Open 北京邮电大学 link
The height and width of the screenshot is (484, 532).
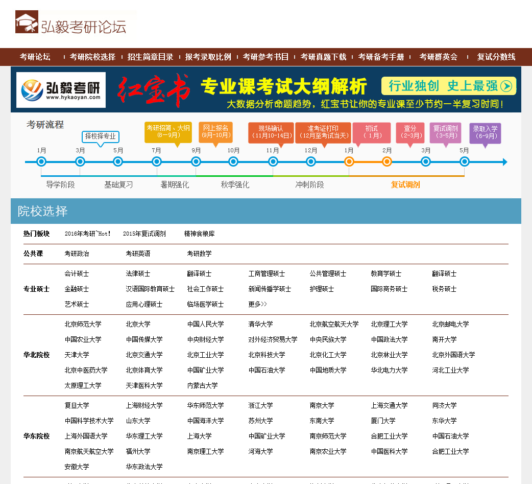click(451, 324)
